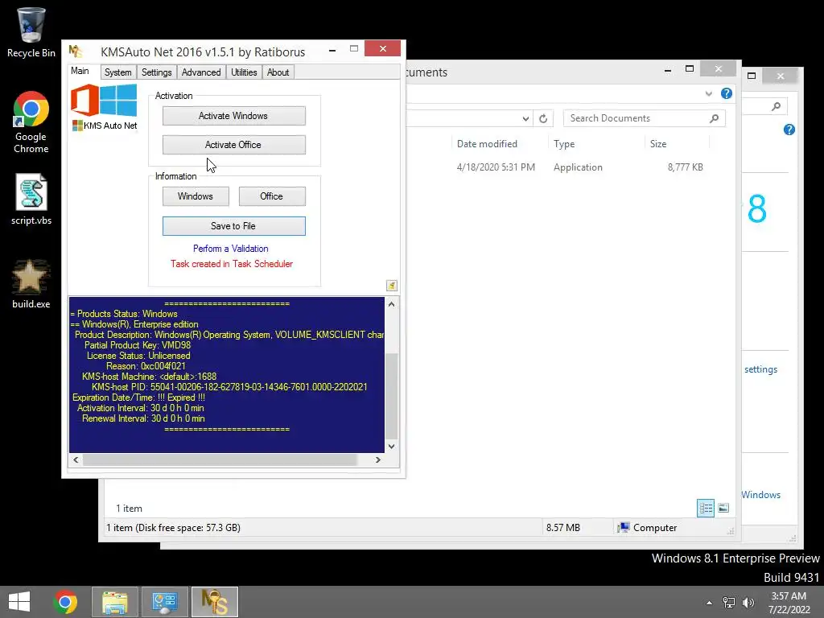
Task: Sort files by Type column
Action: 564,144
